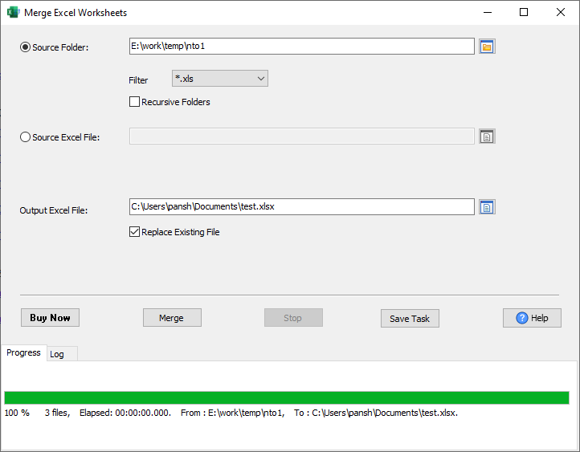Select the Progress tab
The height and width of the screenshot is (452, 580).
tap(23, 352)
